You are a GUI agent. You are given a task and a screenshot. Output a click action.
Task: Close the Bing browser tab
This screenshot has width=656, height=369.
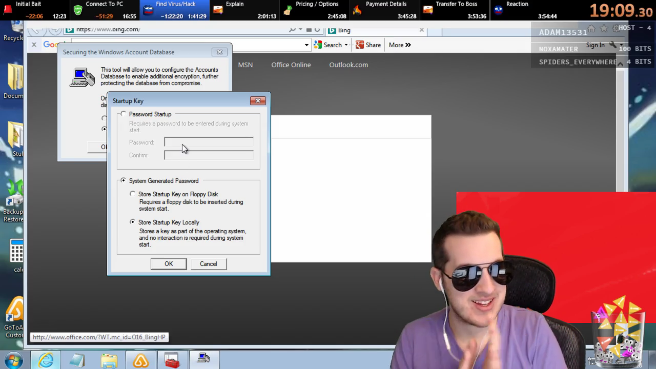click(x=422, y=30)
